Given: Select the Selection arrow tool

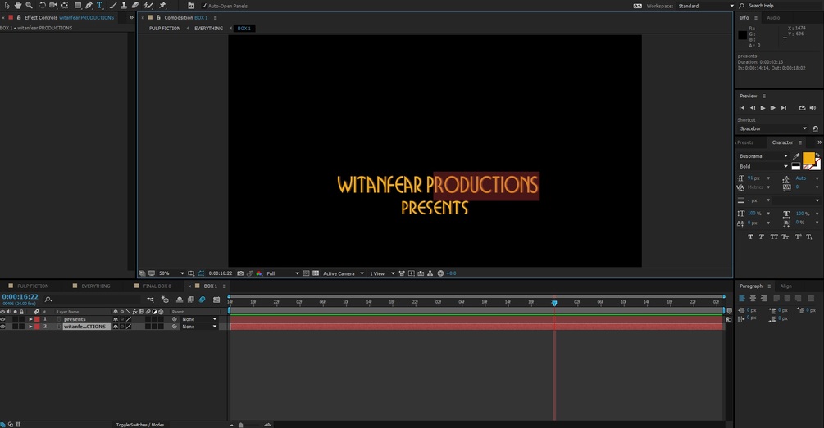Looking at the screenshot, I should [x=7, y=5].
